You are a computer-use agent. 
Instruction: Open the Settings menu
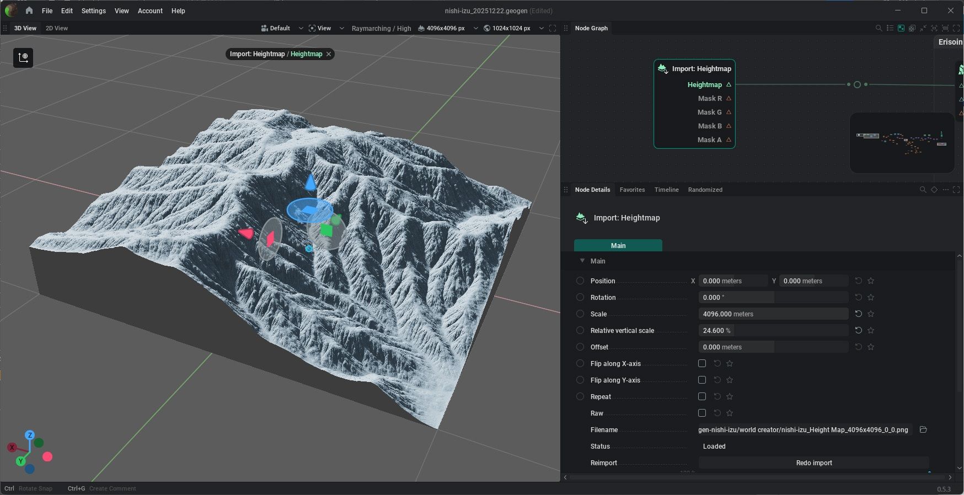pos(93,10)
